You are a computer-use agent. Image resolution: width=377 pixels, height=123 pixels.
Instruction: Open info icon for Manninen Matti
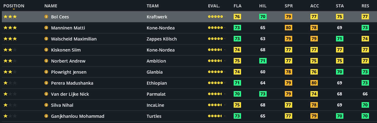[x=46, y=28]
